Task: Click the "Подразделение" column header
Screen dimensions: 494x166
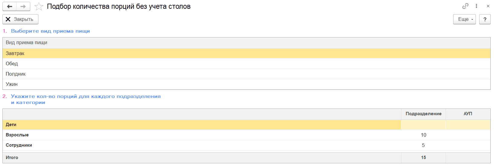Action: (424, 114)
